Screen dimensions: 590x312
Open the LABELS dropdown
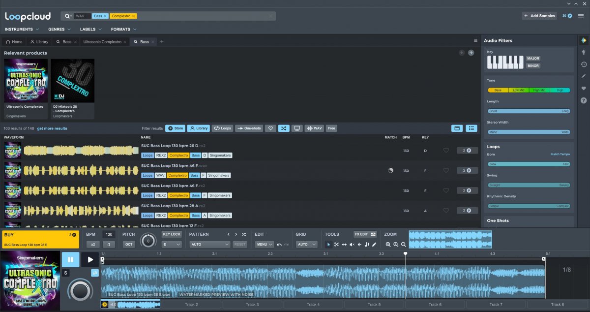point(90,30)
